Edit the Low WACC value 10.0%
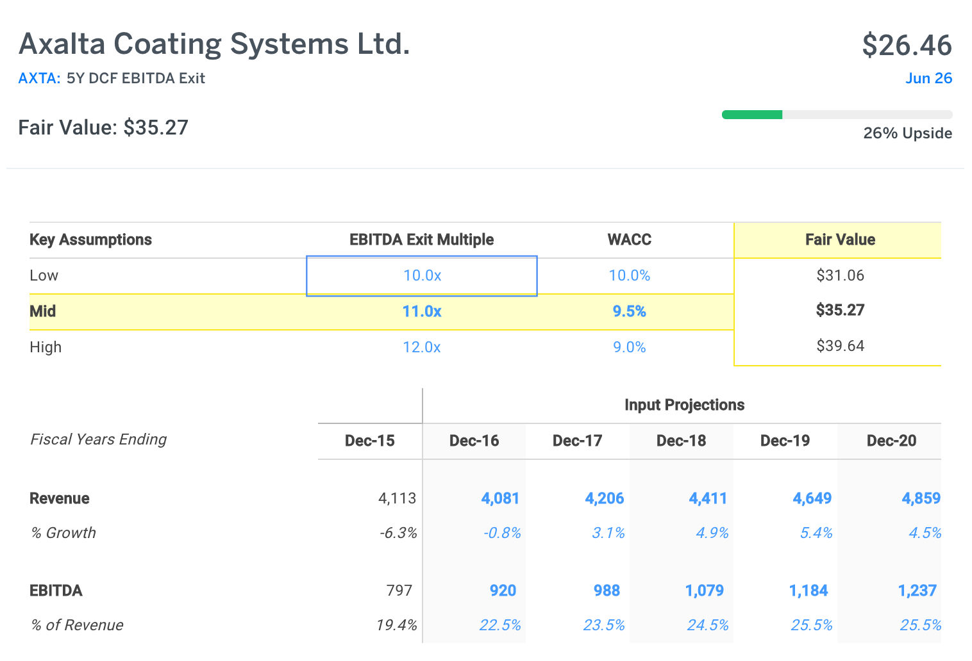The width and height of the screenshot is (972, 661). 630,275
